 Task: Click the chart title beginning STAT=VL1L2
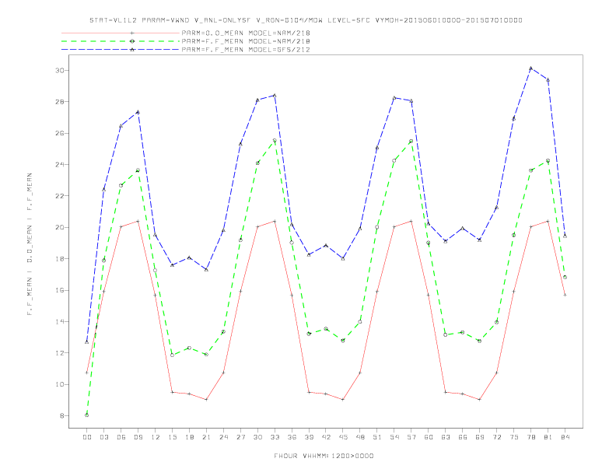(x=306, y=20)
